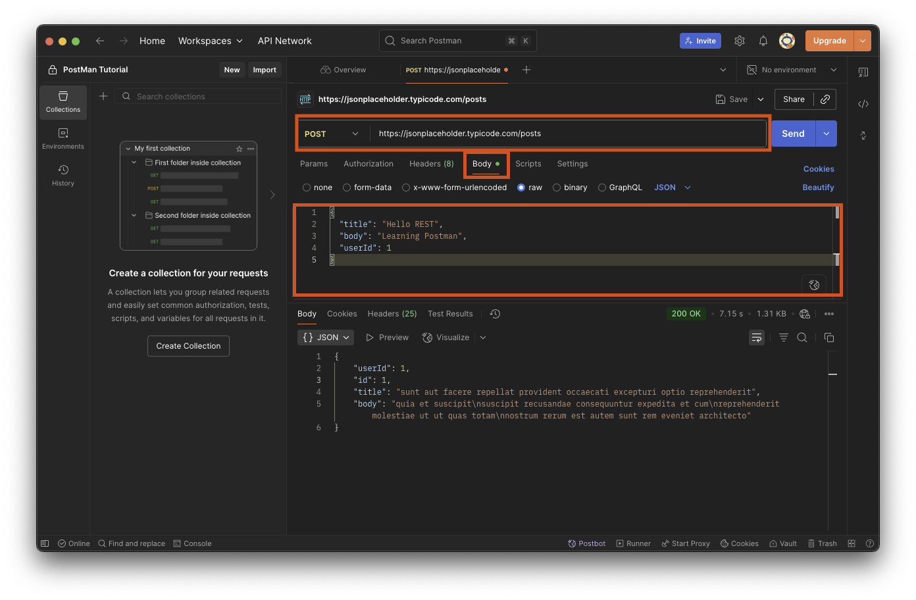
Task: Toggle line wrap in response viewer
Action: tap(757, 337)
